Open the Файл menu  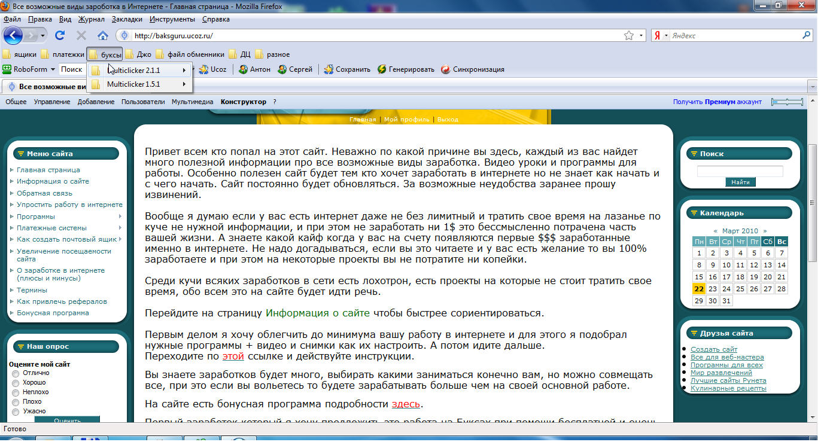point(12,19)
